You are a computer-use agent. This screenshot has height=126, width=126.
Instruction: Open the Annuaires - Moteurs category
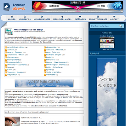54,50
